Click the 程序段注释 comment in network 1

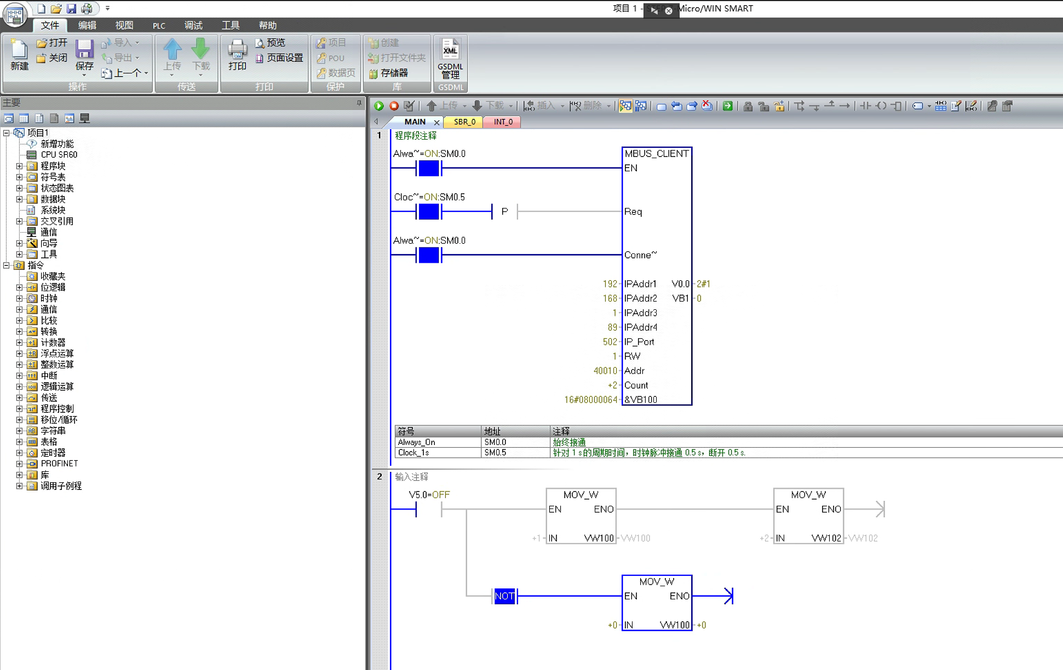click(x=416, y=136)
